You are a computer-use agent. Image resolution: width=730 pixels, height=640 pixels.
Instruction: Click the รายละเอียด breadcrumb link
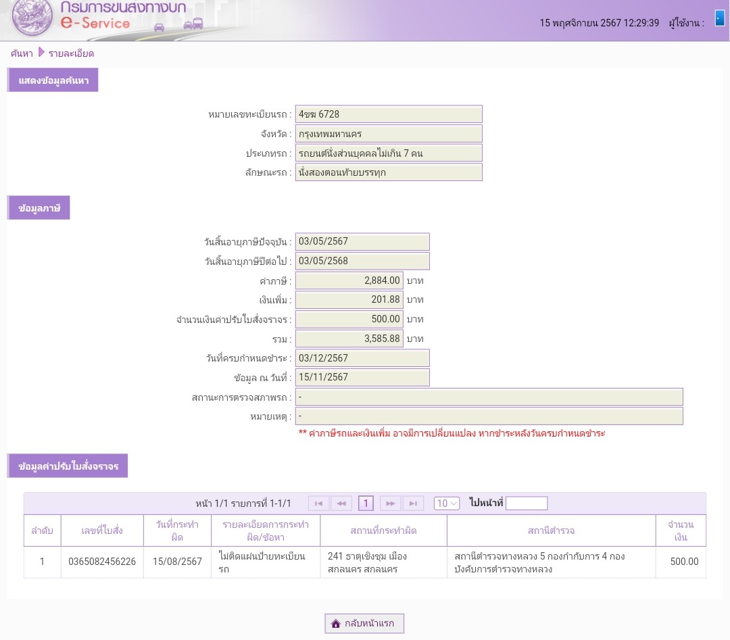pyautogui.click(x=71, y=53)
